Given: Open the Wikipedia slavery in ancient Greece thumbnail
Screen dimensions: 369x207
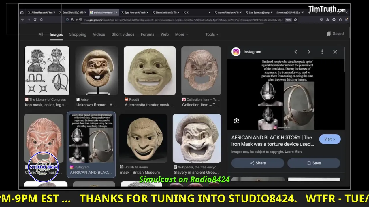Looking at the screenshot, I should click(197, 138).
